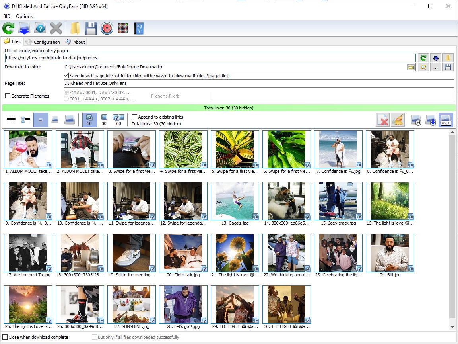Check Append to existing links
This screenshot has height=344, width=458.
(x=135, y=117)
